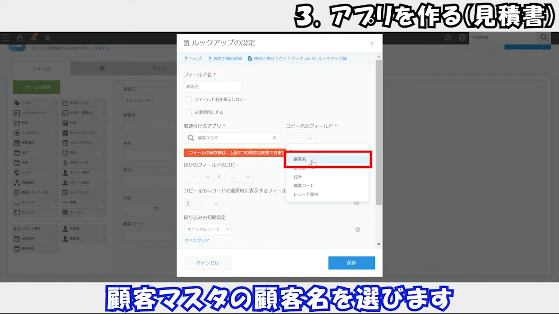Click the star favorites icon

[x=48, y=38]
